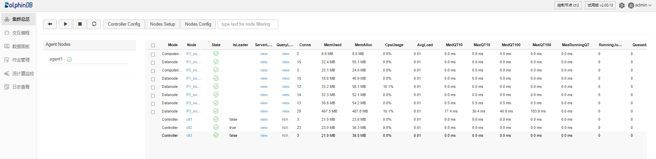The image size is (656, 159).
Task: Click the node filtering text field
Action: [x=248, y=24]
